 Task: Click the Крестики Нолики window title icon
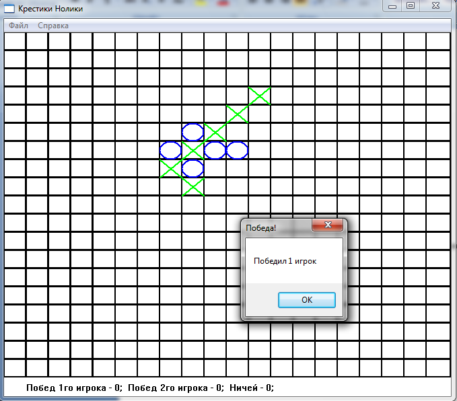coord(9,9)
